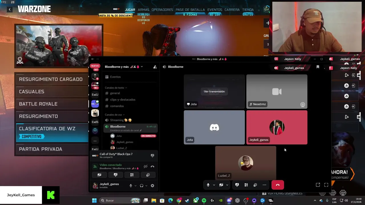Click the featured operators promo image
The image size is (365, 205).
59,46
